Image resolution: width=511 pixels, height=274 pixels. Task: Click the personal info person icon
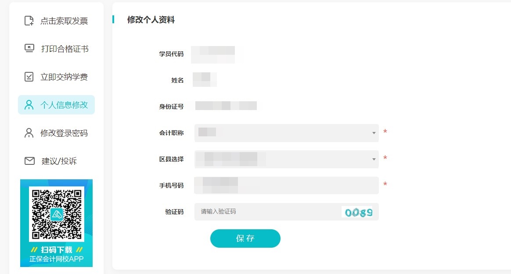pyautogui.click(x=29, y=105)
